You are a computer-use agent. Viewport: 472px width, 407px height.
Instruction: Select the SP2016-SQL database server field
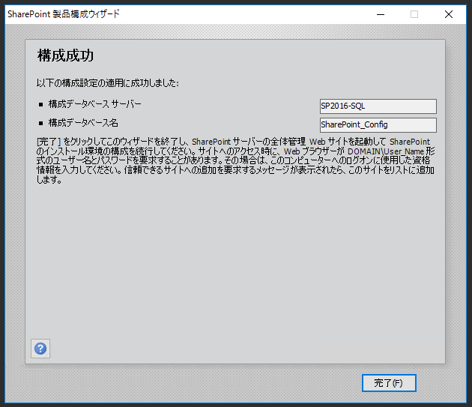[378, 106]
